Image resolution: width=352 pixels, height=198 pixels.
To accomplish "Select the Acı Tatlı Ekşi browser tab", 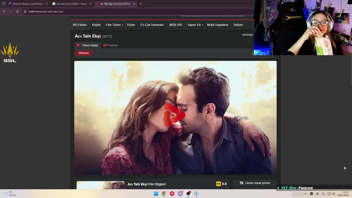I will tap(116, 4).
